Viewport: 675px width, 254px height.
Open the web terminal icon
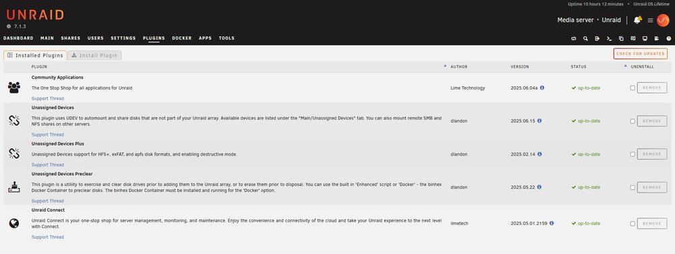point(609,38)
